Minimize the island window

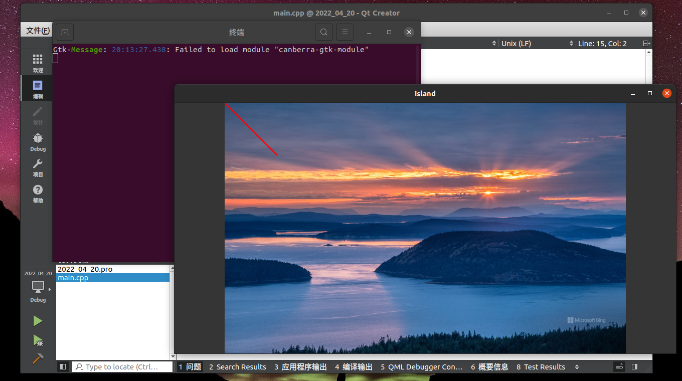[633, 93]
